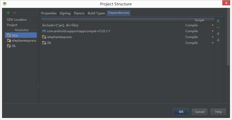Click the appcompat-v7 Maven library icon

click(44, 31)
